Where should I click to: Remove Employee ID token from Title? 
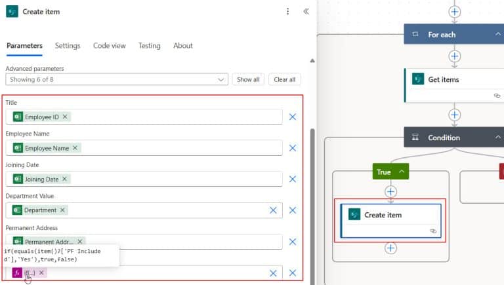(x=65, y=117)
